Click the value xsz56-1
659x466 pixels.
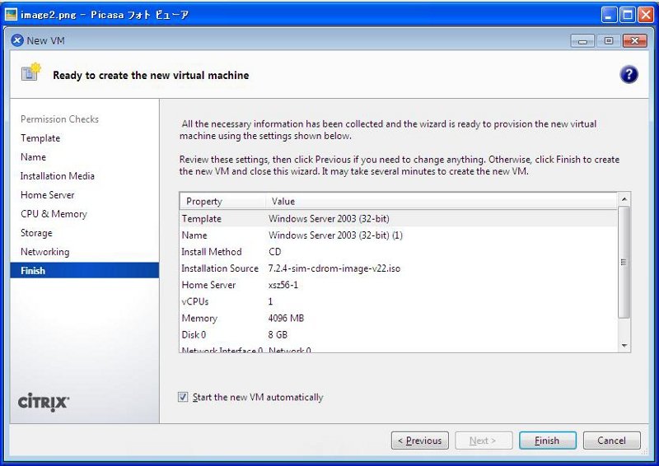pos(283,285)
